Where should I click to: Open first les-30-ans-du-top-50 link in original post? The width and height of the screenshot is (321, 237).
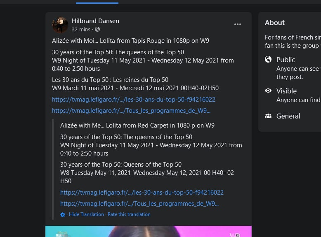point(134,100)
